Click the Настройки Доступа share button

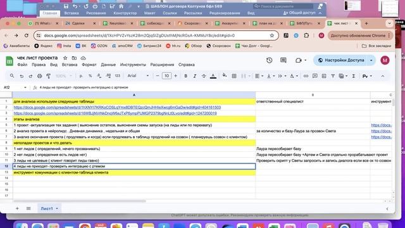coord(341,60)
